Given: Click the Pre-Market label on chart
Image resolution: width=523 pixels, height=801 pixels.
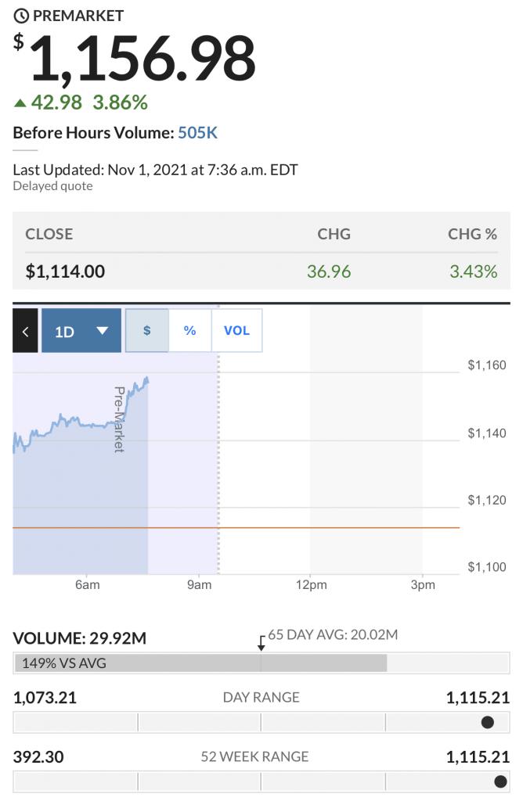Looking at the screenshot, I should click(119, 419).
